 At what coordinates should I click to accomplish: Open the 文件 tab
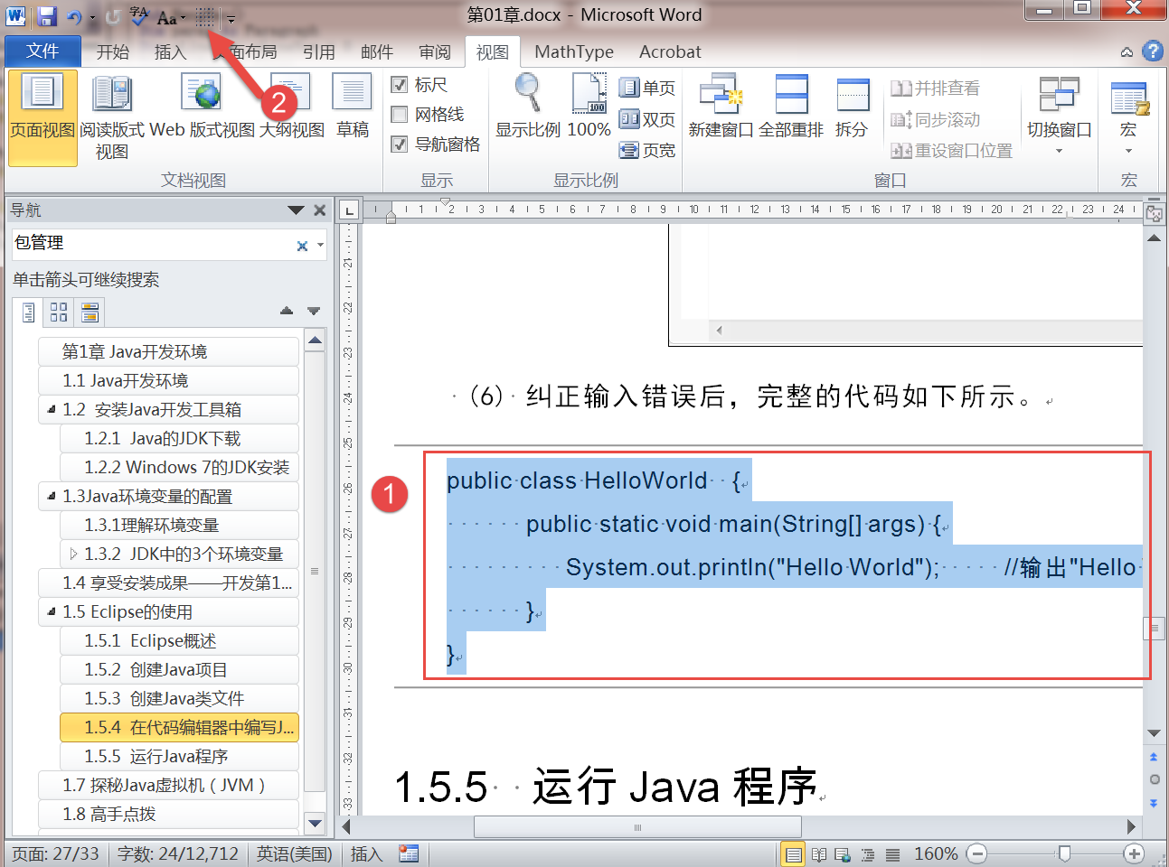(42, 51)
